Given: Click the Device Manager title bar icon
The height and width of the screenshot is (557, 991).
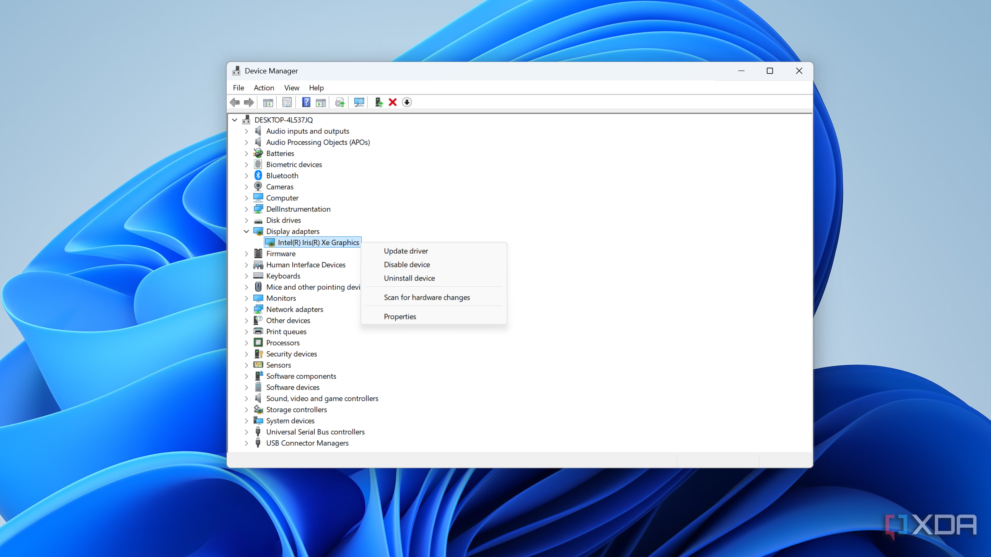Looking at the screenshot, I should [236, 71].
